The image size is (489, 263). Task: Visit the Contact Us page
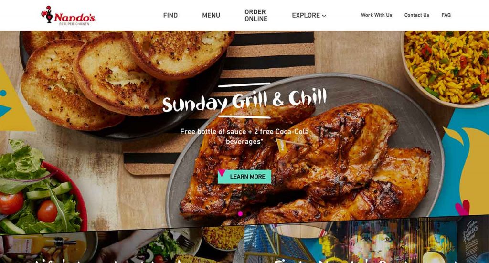[416, 15]
